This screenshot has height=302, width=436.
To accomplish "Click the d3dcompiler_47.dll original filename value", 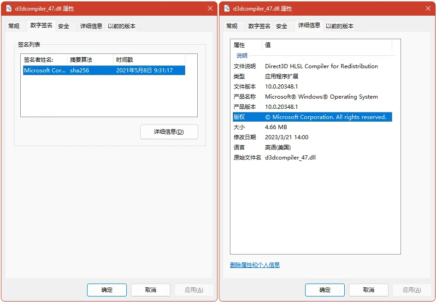I will coord(290,157).
